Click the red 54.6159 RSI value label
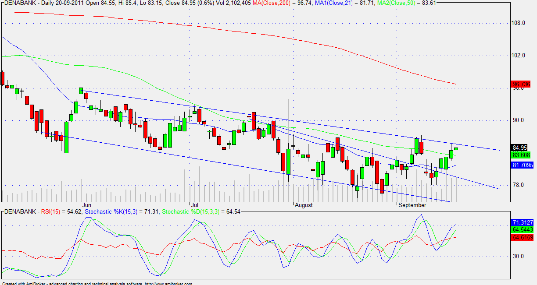The image size is (537, 285). point(523,237)
